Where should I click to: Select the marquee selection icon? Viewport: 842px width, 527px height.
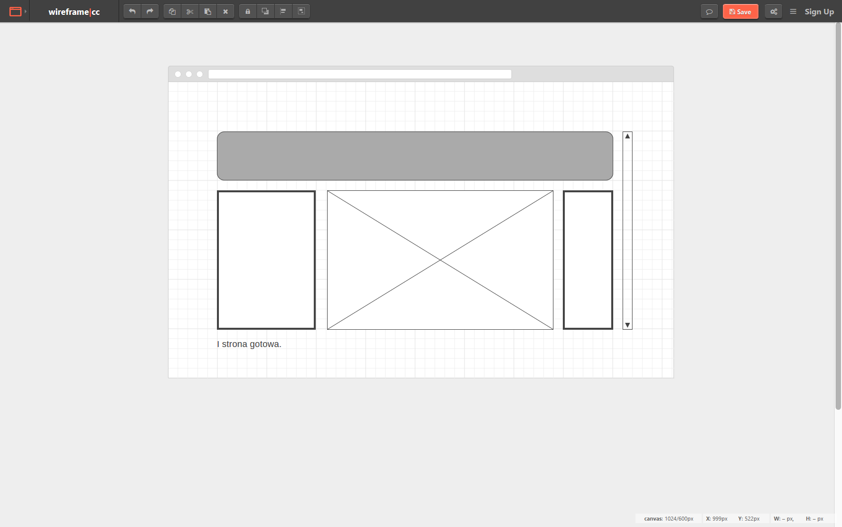coord(301,11)
